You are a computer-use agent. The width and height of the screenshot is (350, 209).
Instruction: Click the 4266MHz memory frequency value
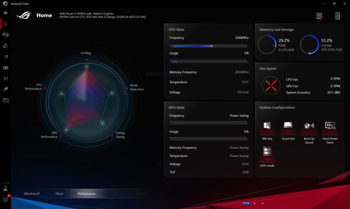click(x=242, y=72)
